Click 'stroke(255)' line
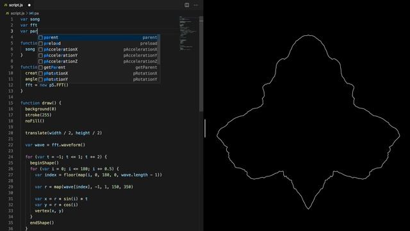 coord(38,115)
